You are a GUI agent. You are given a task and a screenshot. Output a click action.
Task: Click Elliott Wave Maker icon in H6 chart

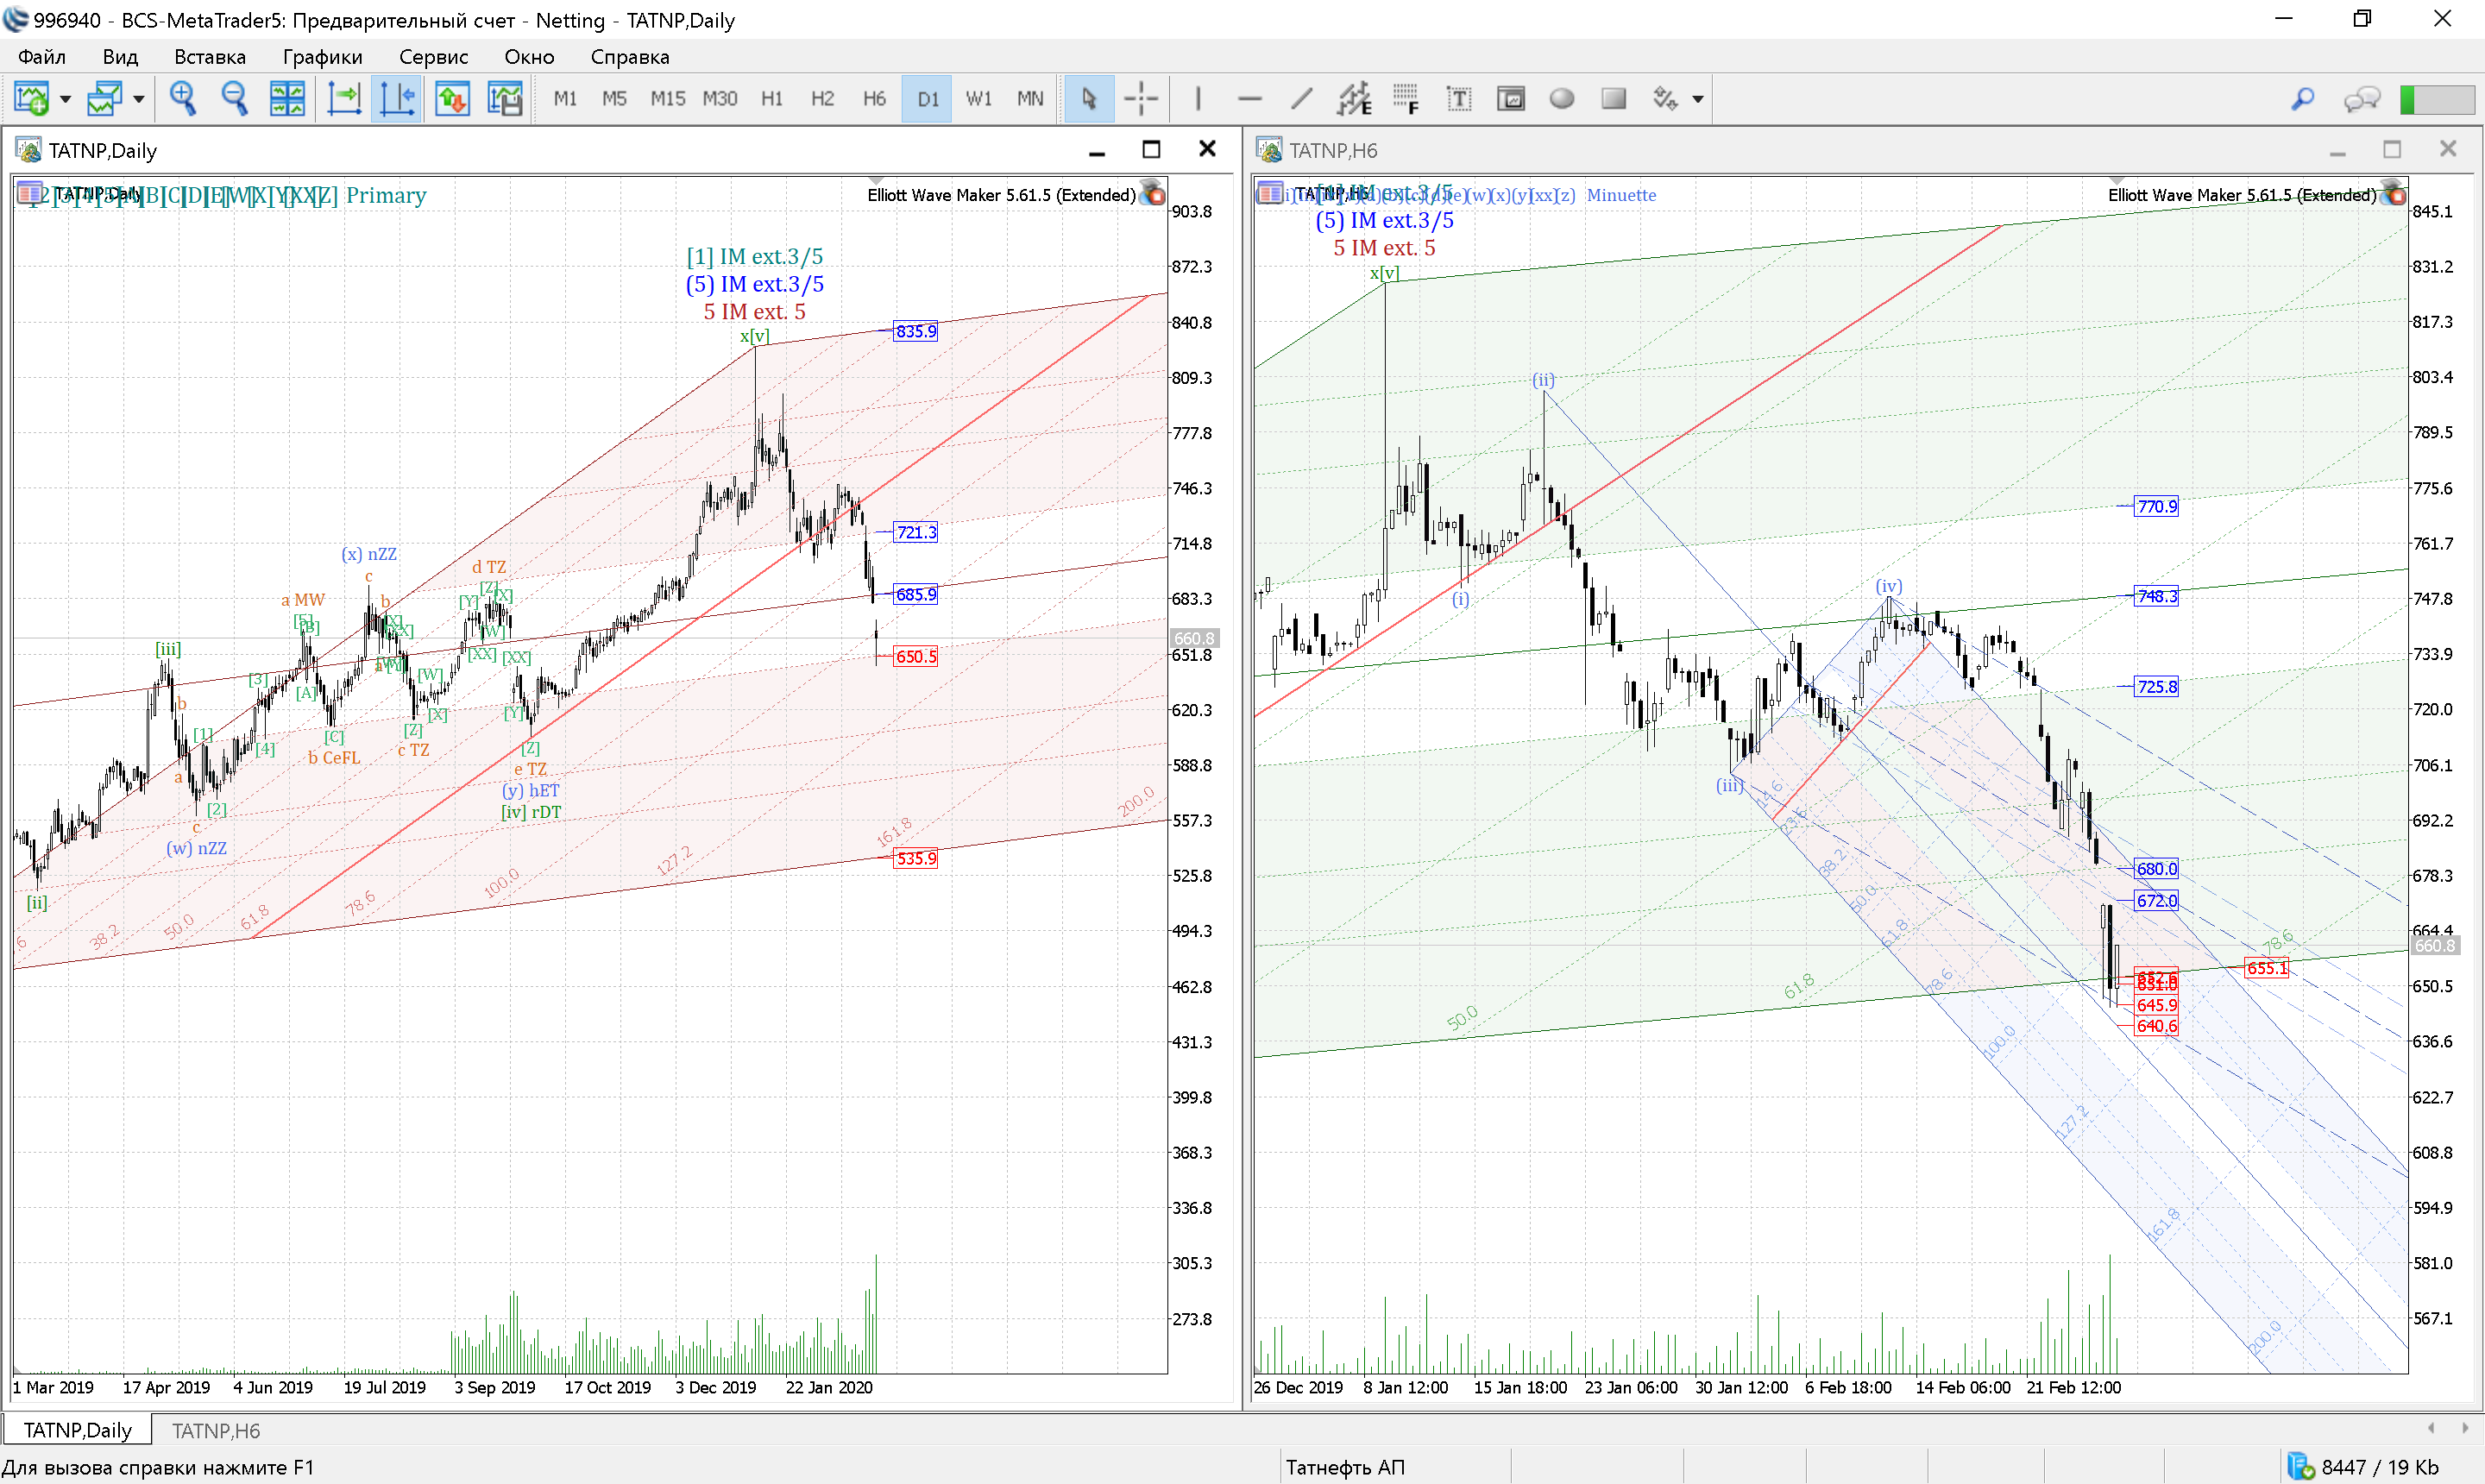[2393, 193]
